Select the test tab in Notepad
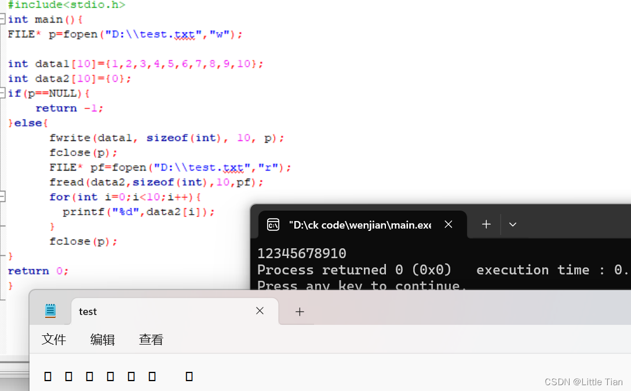 (x=174, y=311)
